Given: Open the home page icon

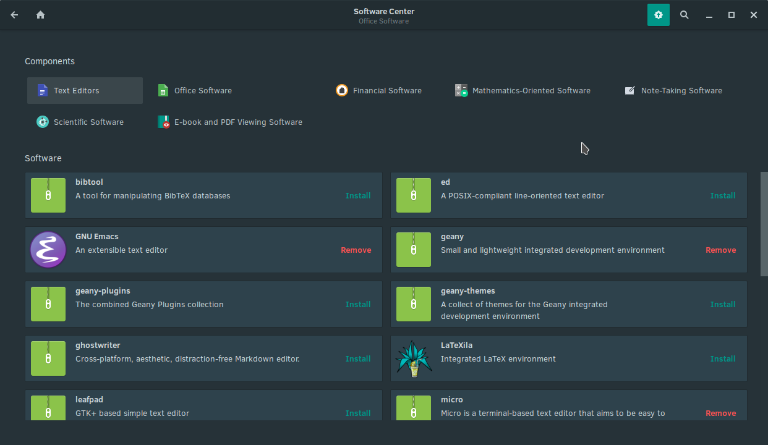Looking at the screenshot, I should [40, 15].
